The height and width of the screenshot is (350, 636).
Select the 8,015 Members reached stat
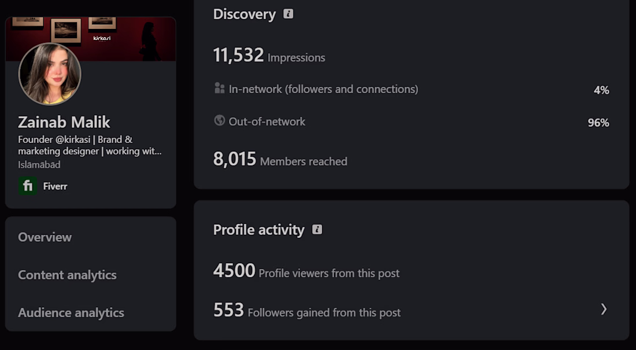pyautogui.click(x=280, y=159)
